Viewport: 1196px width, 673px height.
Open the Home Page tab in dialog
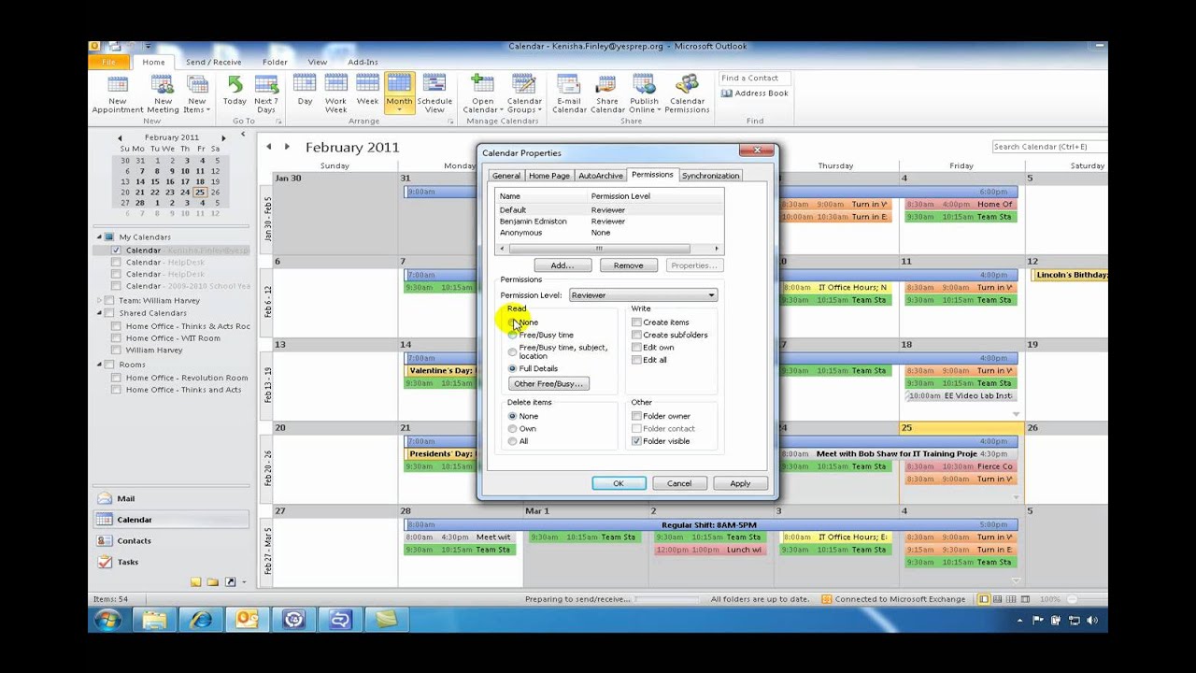[548, 176]
